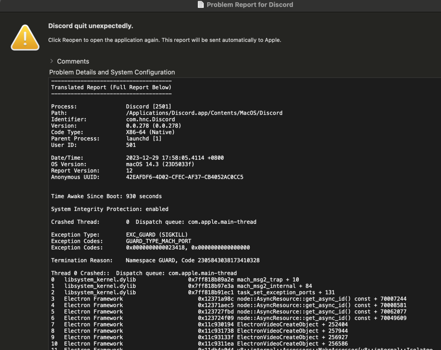Click frame 7 'ElectronVideoCreateObject + 252404'
441x350 pixels.
pyautogui.click(x=292, y=324)
